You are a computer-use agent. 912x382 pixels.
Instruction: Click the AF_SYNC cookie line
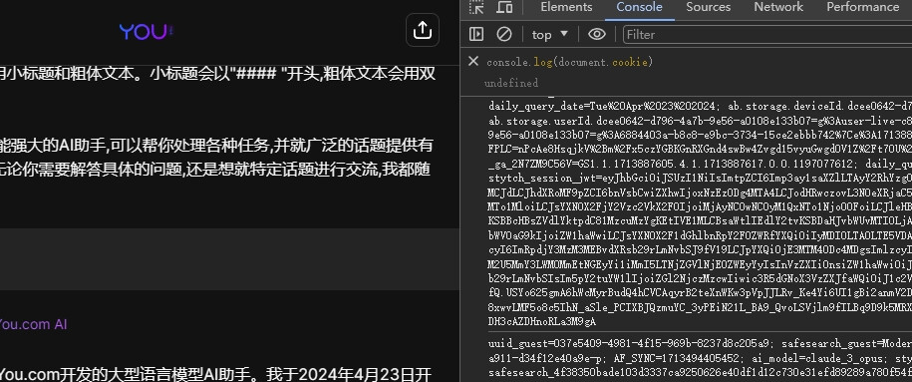pos(701,357)
